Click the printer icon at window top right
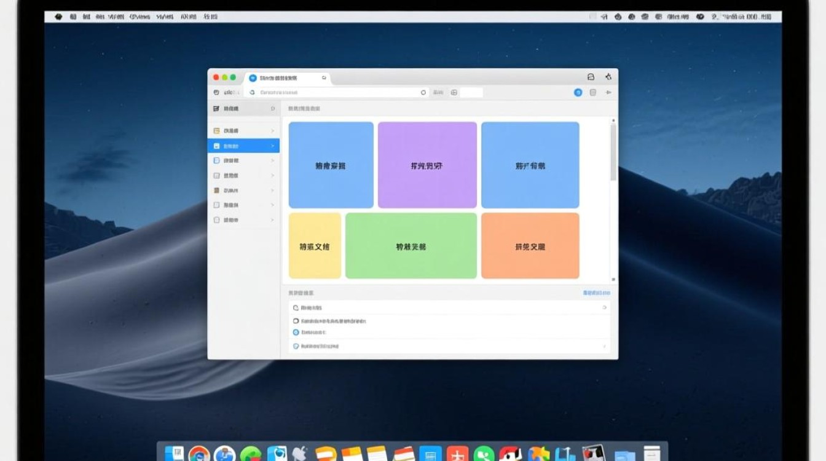The image size is (826, 461). [591, 77]
